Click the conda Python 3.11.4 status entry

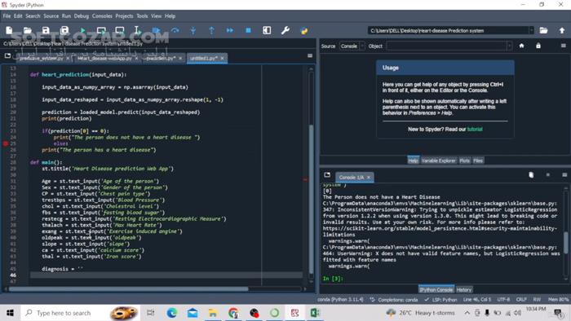[x=340, y=300]
